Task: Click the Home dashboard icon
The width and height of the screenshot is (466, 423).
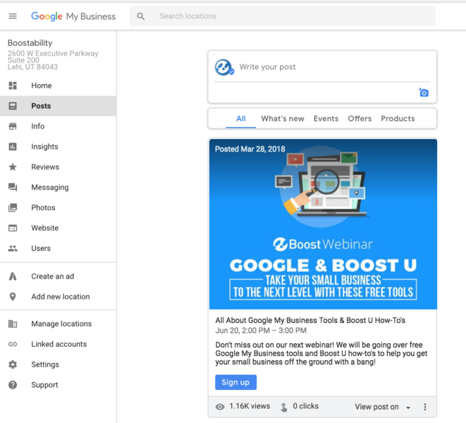Action: pos(13,85)
